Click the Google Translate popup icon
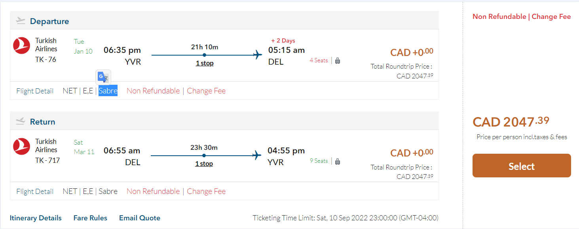The image size is (579, 229). point(103,76)
